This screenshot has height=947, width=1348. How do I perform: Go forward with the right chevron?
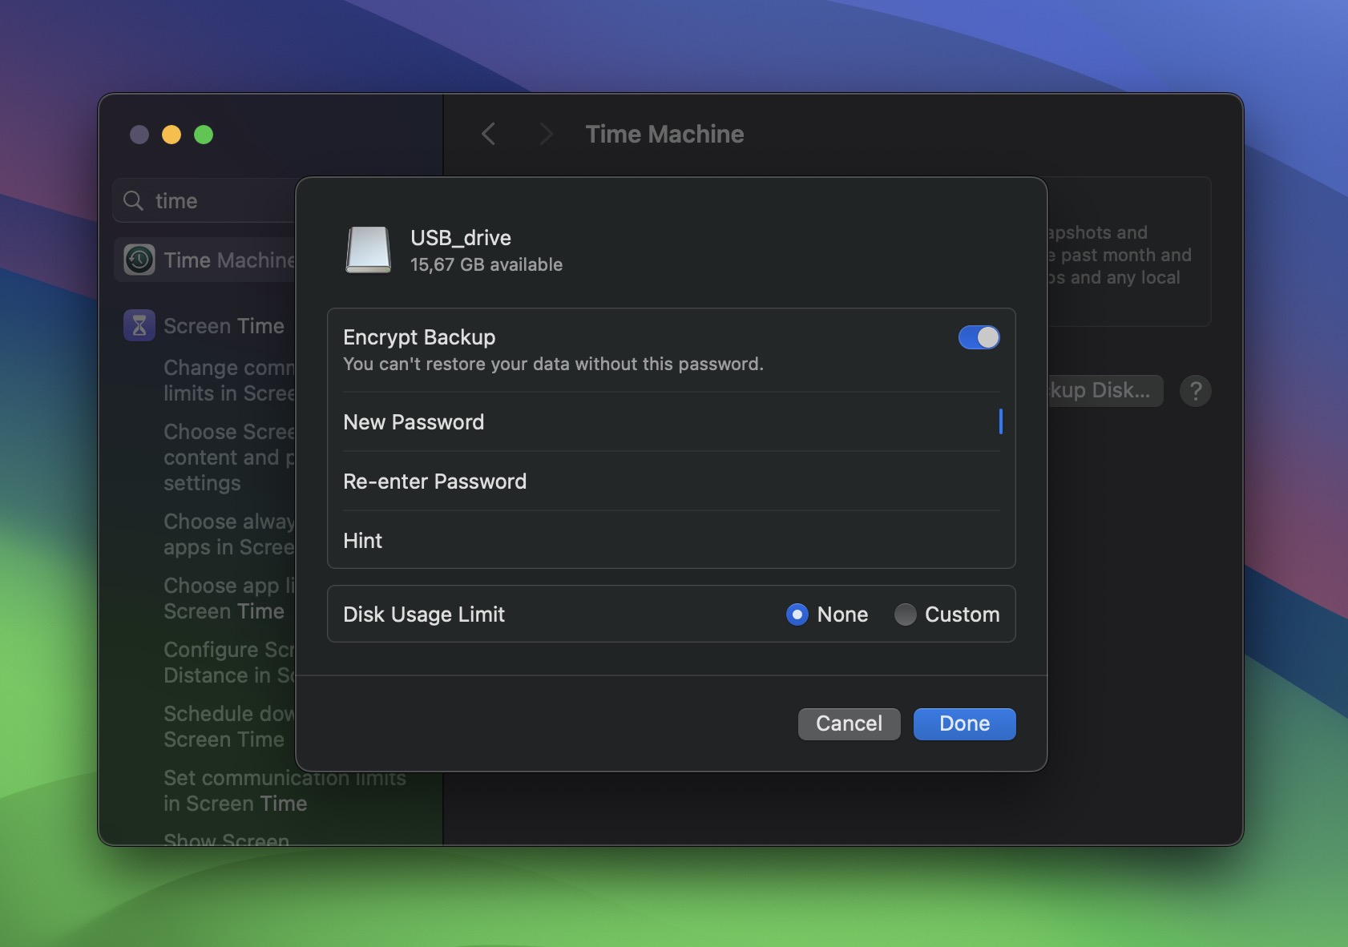coord(546,134)
